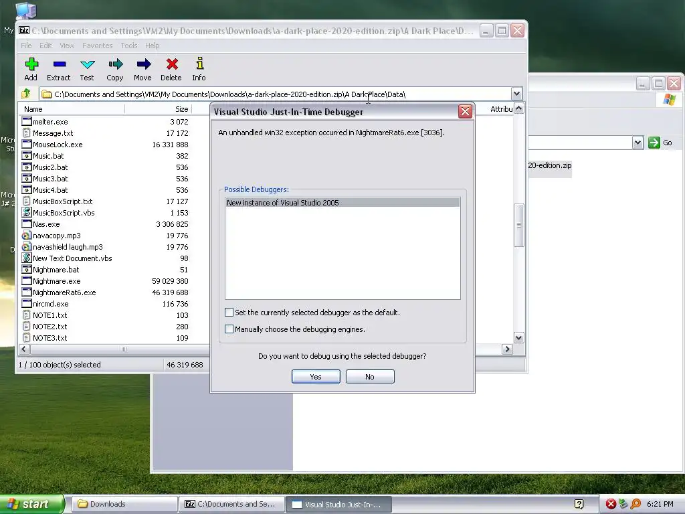Open the File menu
685x514 pixels.
pos(26,46)
